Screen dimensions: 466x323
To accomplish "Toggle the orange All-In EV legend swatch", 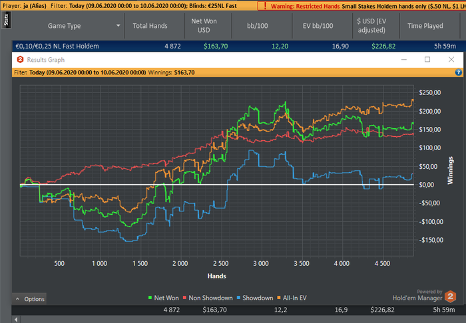I will tap(279, 298).
